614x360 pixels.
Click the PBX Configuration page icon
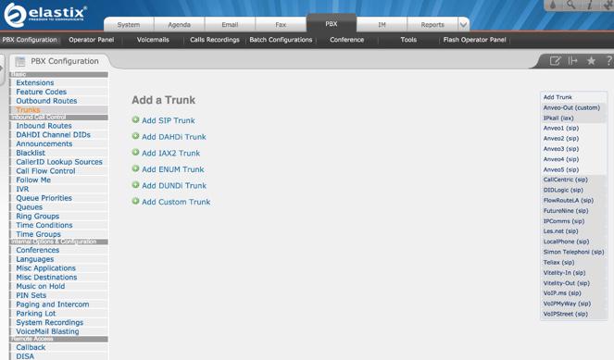click(x=20, y=61)
